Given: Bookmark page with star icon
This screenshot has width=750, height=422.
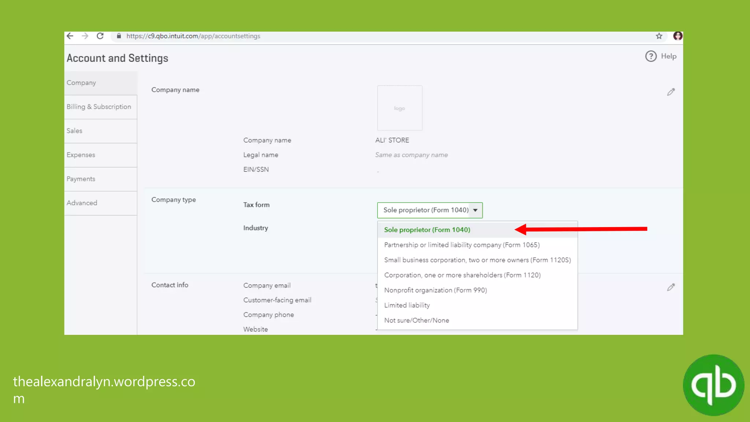Looking at the screenshot, I should pyautogui.click(x=659, y=36).
